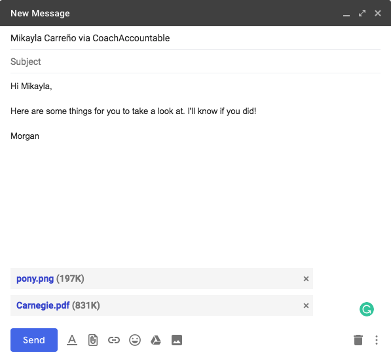Remove the Carnegie.pdf attachment
The image size is (391, 361).
pyautogui.click(x=306, y=305)
